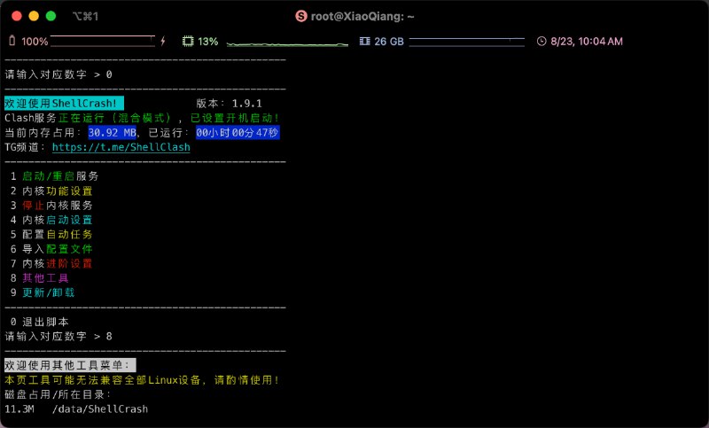Click the 26 GB memory graph bar
Viewport: 709px width, 428px height.
(467, 42)
